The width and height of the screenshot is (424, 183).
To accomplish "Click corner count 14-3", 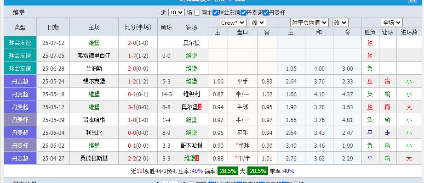I will tap(166, 94).
